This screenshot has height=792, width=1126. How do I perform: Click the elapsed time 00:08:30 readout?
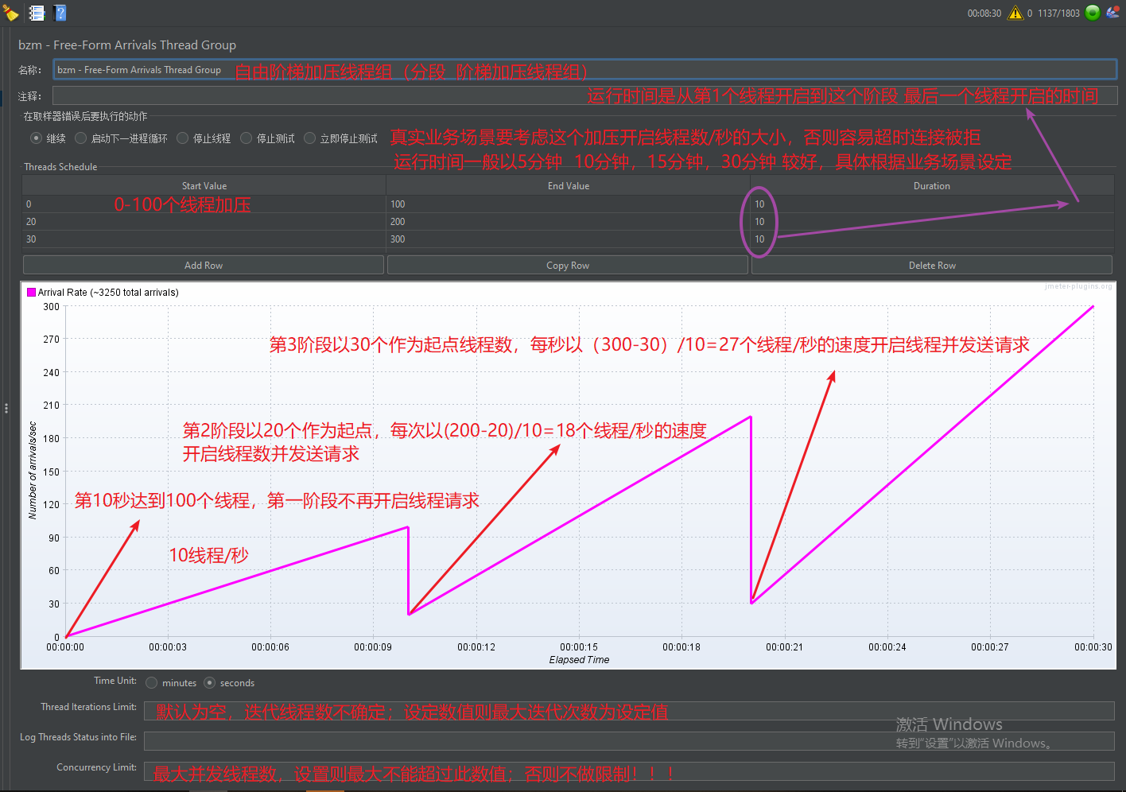[x=984, y=14]
